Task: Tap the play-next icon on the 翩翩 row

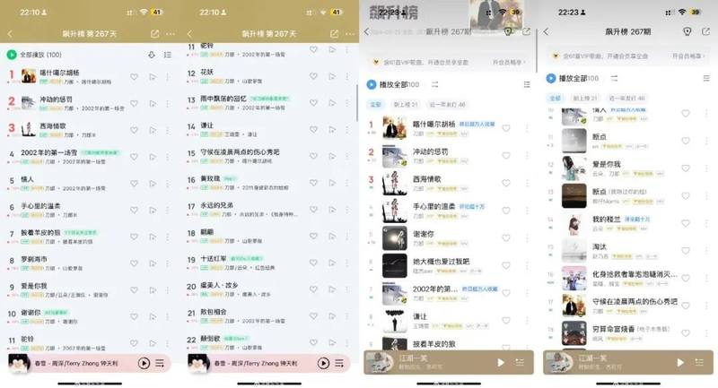Action: (x=332, y=236)
